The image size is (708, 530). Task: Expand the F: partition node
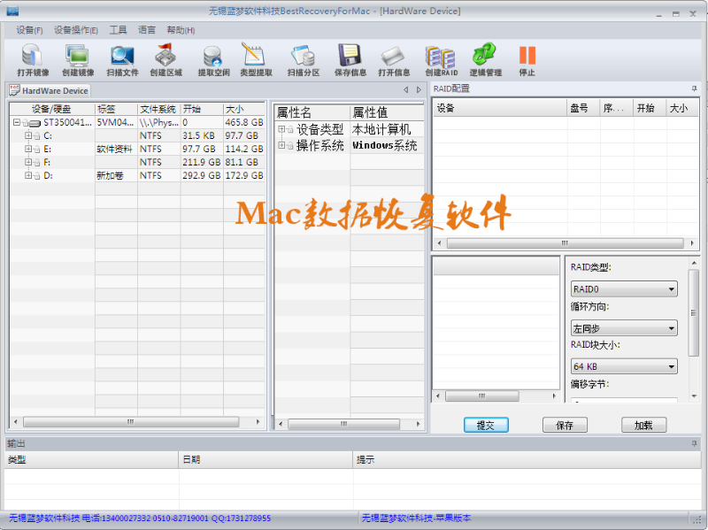pos(28,162)
